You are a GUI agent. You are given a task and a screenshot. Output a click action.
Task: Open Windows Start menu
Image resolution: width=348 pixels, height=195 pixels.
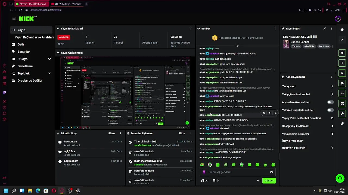[x=6, y=191]
